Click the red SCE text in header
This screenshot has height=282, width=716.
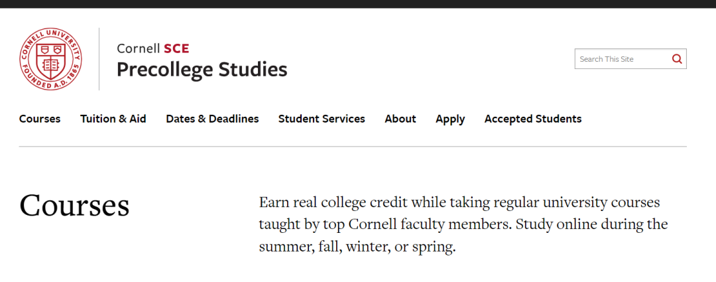pos(176,48)
